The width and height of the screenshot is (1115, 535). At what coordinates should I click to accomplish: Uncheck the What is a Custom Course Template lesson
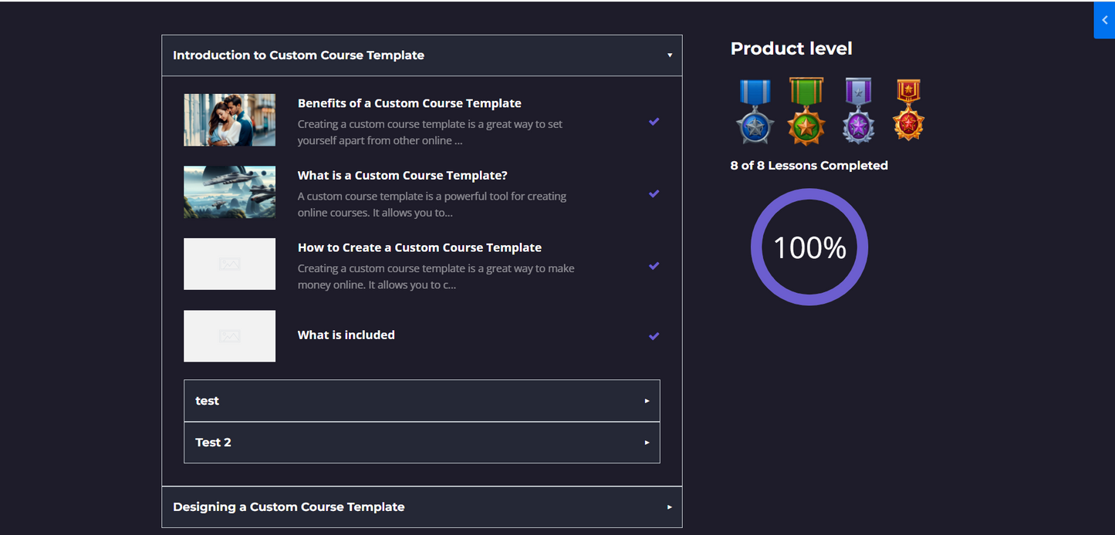tap(654, 193)
